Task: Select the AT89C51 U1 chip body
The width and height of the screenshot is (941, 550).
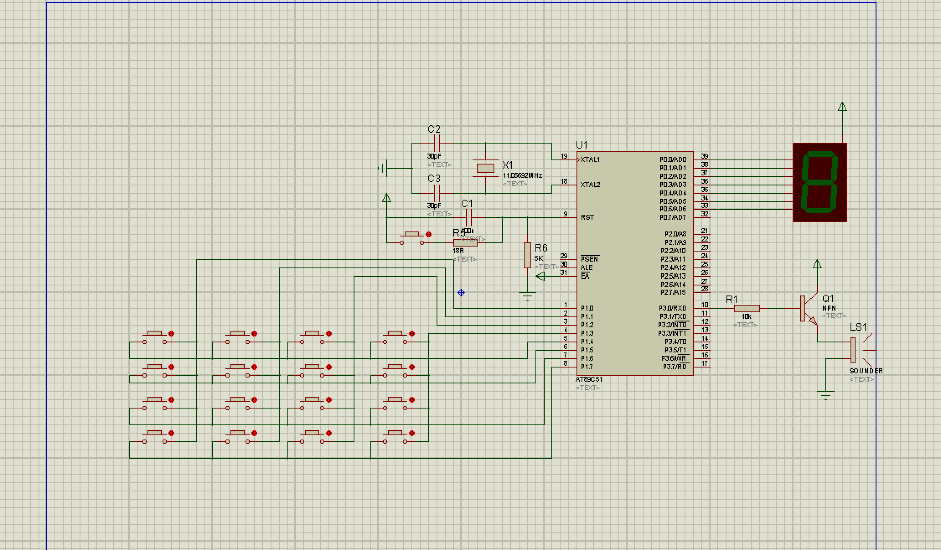Action: [x=635, y=263]
